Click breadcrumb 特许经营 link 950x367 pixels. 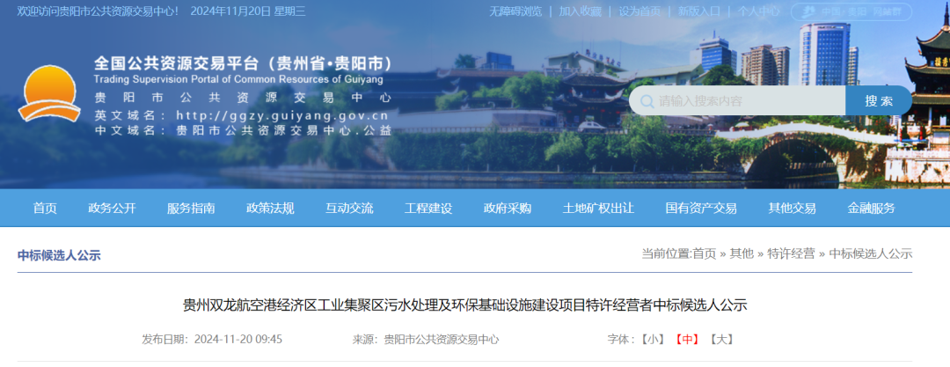coord(792,254)
